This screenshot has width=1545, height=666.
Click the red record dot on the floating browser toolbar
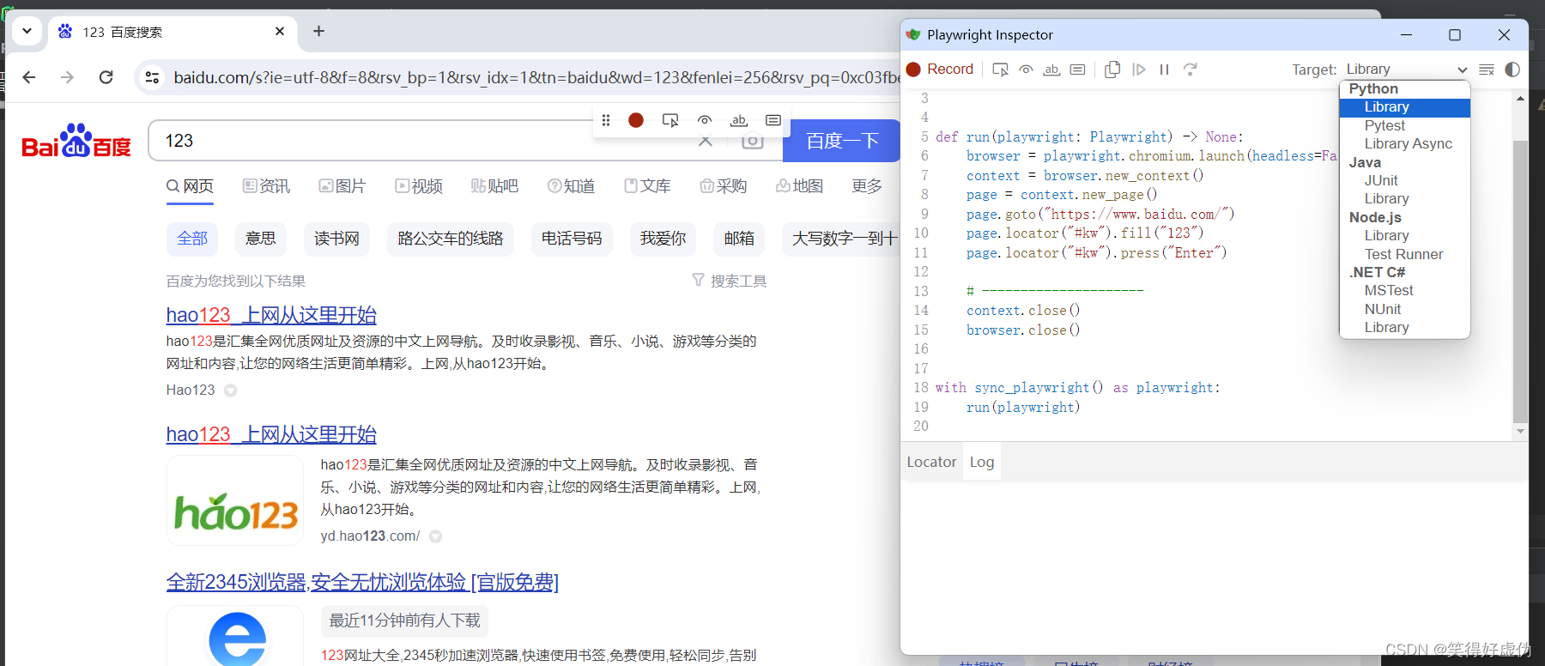tap(636, 120)
